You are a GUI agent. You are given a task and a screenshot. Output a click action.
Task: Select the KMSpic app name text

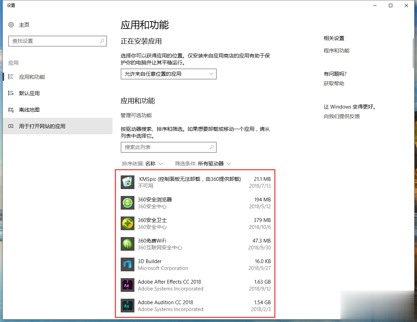pyautogui.click(x=190, y=179)
